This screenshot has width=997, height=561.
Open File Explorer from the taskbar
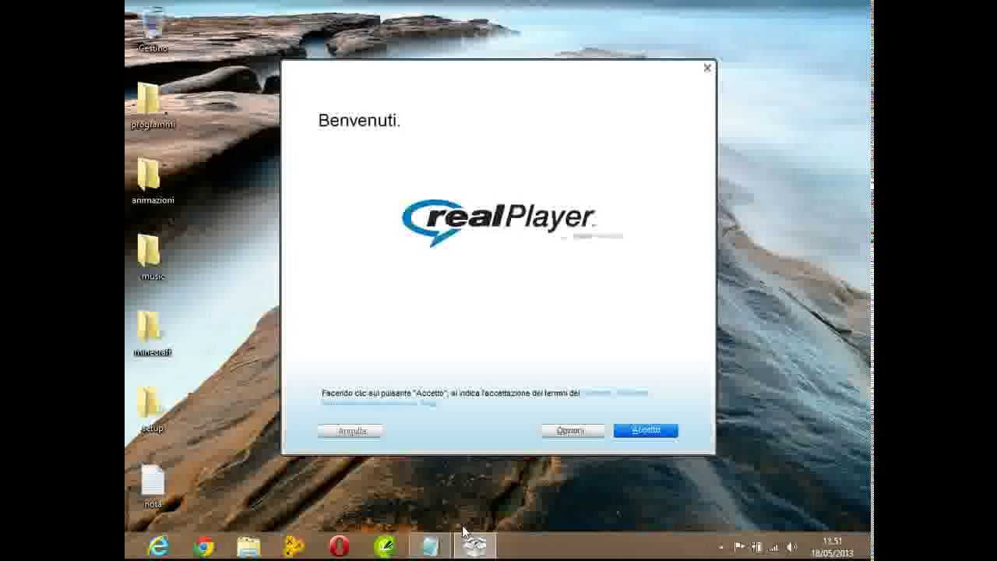coord(248,547)
